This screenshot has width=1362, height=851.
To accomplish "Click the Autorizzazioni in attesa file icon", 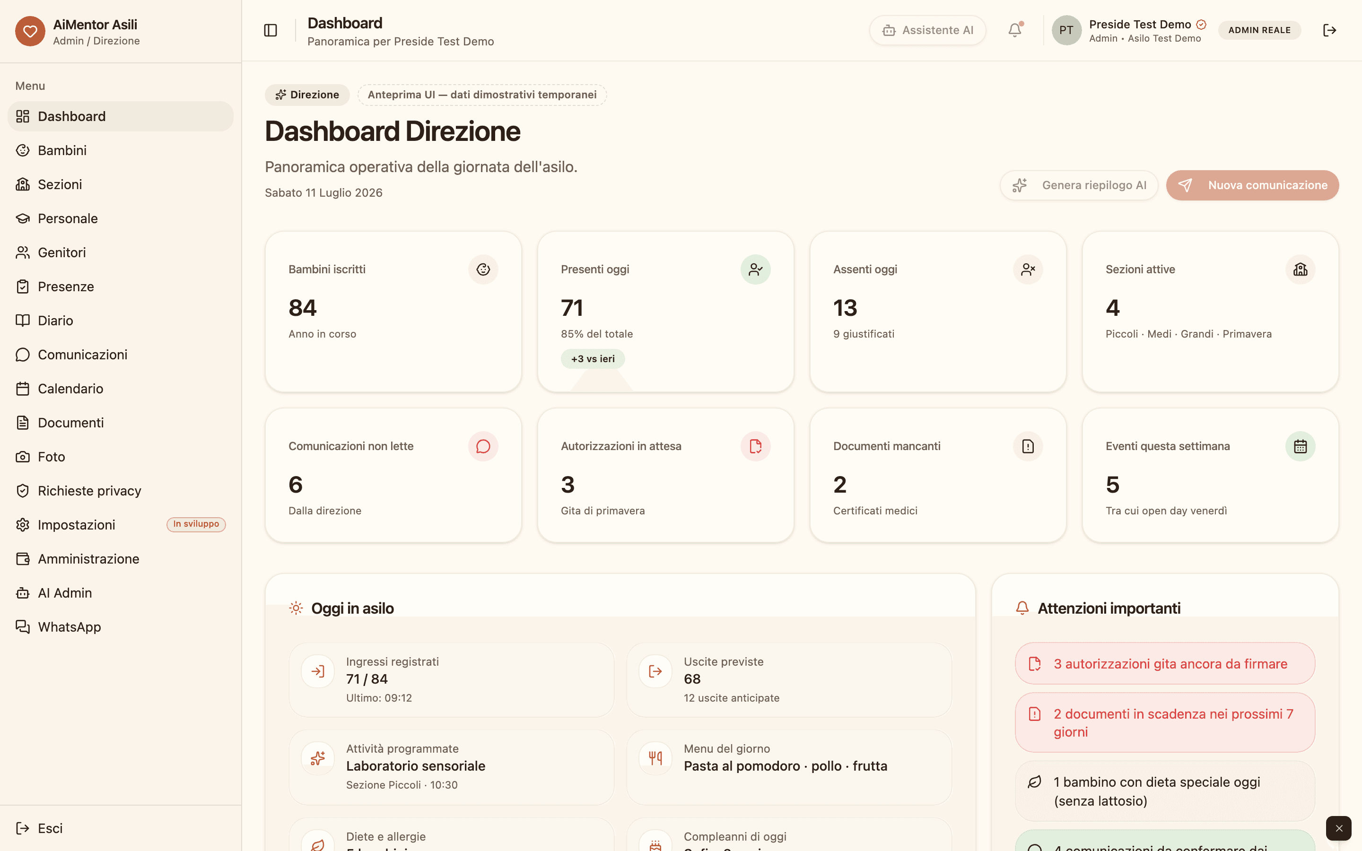I will 755,446.
